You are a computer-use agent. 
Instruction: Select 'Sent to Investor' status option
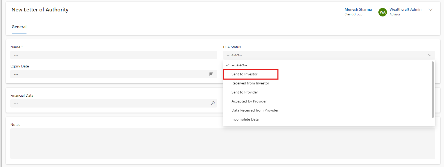pyautogui.click(x=244, y=74)
